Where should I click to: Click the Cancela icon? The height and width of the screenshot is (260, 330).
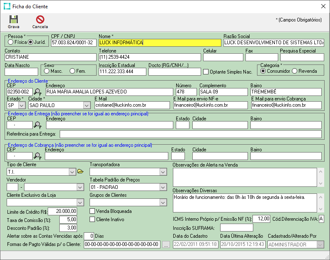[40, 19]
